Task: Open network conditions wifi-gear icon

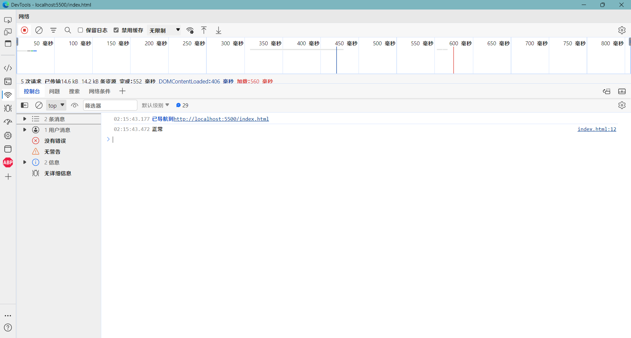Action: tap(190, 30)
